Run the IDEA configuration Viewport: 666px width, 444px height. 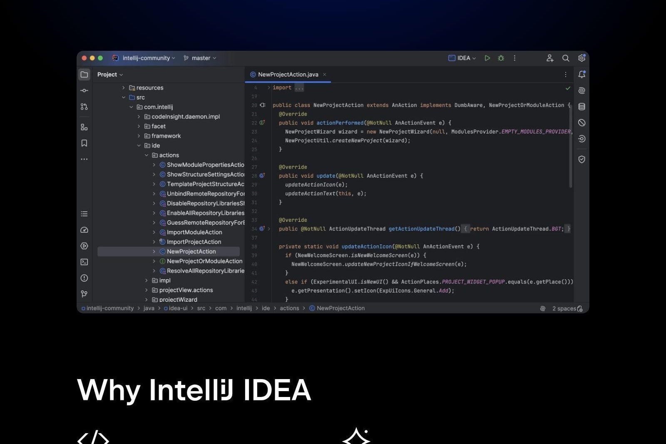tap(487, 58)
